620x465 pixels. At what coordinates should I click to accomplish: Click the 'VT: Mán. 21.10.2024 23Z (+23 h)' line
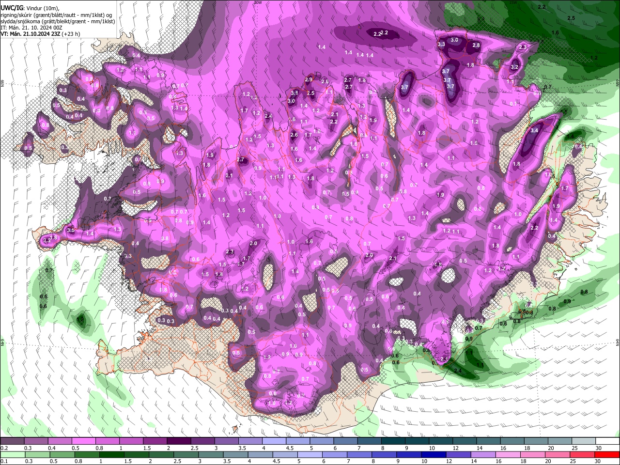click(40, 34)
